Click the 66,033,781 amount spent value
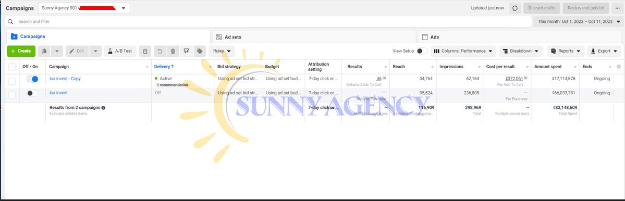625x201 pixels. (563, 93)
